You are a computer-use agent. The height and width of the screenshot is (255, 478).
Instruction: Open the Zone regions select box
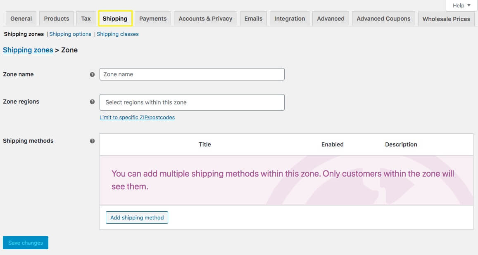pyautogui.click(x=192, y=102)
